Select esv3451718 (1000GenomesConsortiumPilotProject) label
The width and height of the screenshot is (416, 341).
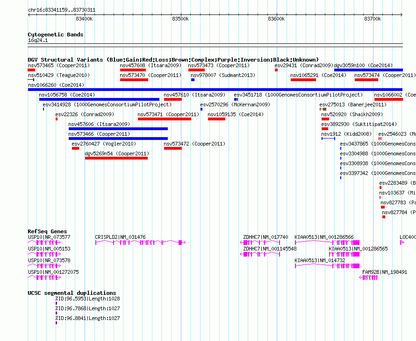click(298, 95)
